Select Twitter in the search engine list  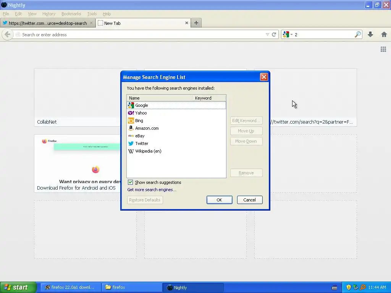(x=176, y=143)
